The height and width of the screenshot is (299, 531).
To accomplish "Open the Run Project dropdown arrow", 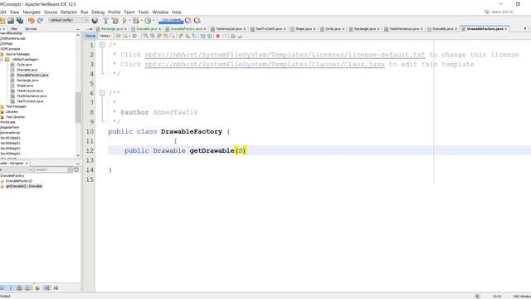I will click(x=129, y=21).
